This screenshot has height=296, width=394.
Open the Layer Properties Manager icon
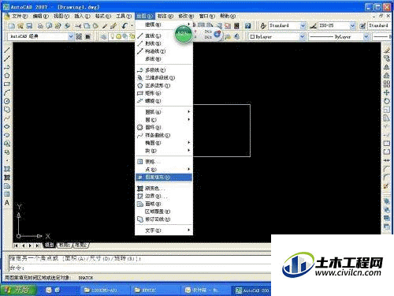(x=103, y=36)
